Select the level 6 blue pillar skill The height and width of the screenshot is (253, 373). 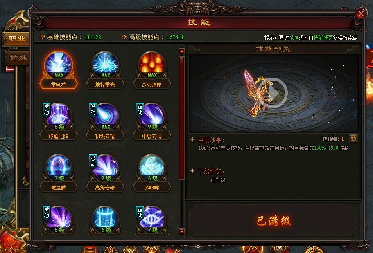pyautogui.click(x=105, y=220)
